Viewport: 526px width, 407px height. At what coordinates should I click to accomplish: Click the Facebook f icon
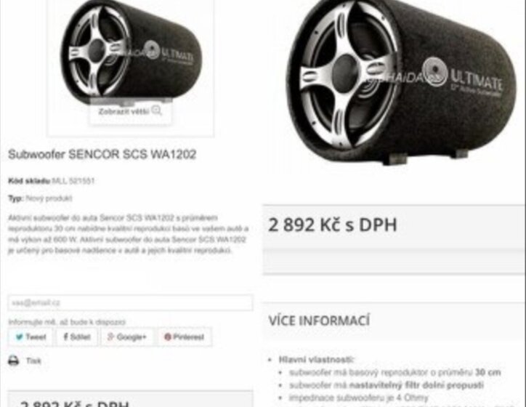point(65,337)
